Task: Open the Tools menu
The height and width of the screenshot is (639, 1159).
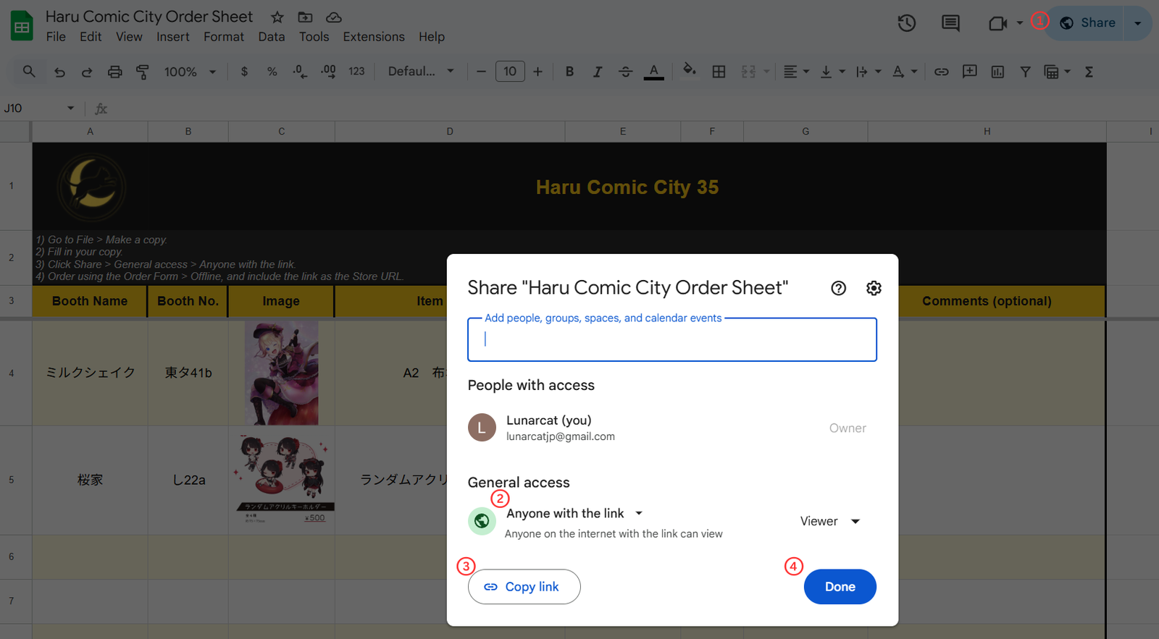Action: pyautogui.click(x=314, y=37)
